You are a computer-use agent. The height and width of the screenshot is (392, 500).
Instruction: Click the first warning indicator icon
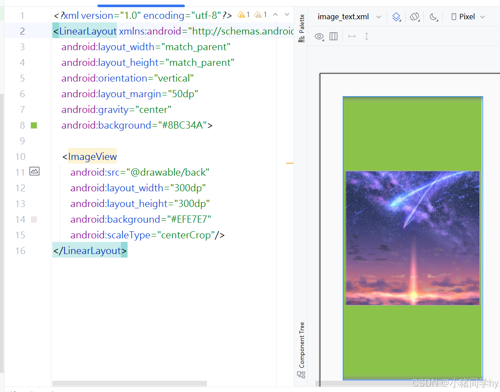pyautogui.click(x=244, y=15)
